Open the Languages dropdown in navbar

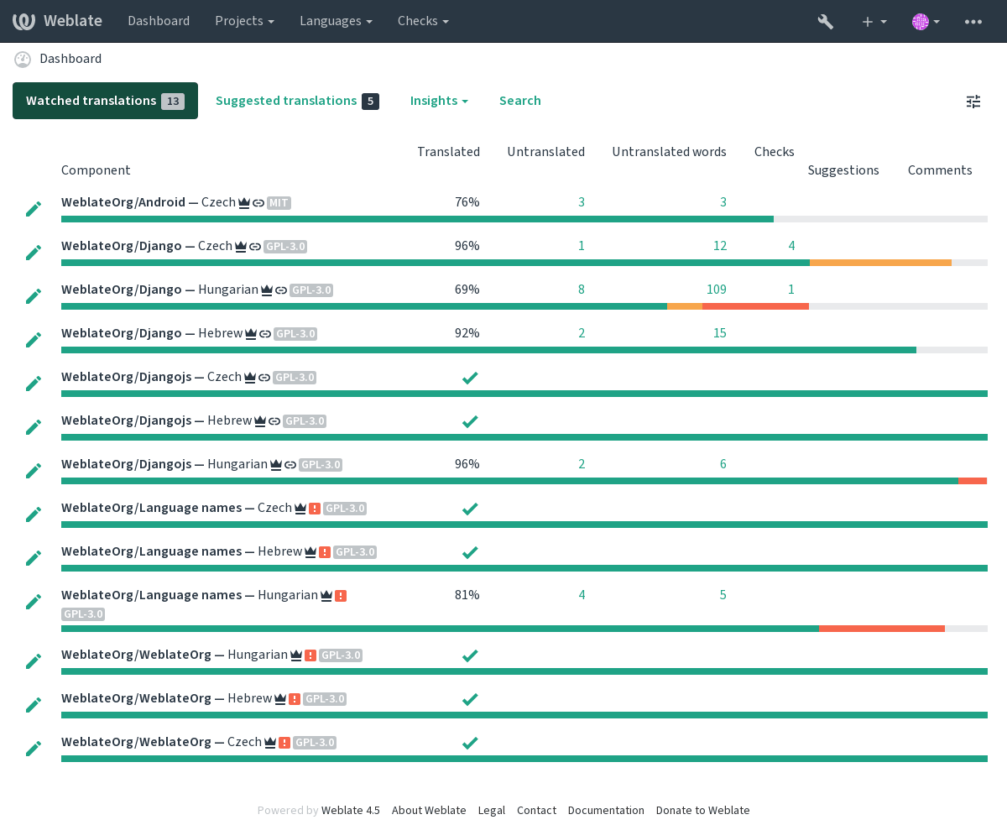(336, 21)
